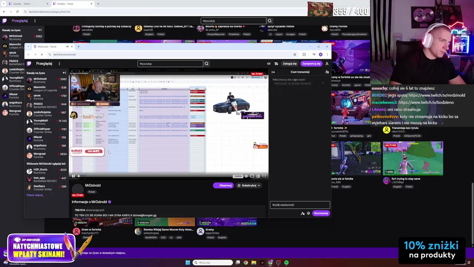474x267 pixels.
Task: Stop loading the page in front browser window
Action: (41, 55)
